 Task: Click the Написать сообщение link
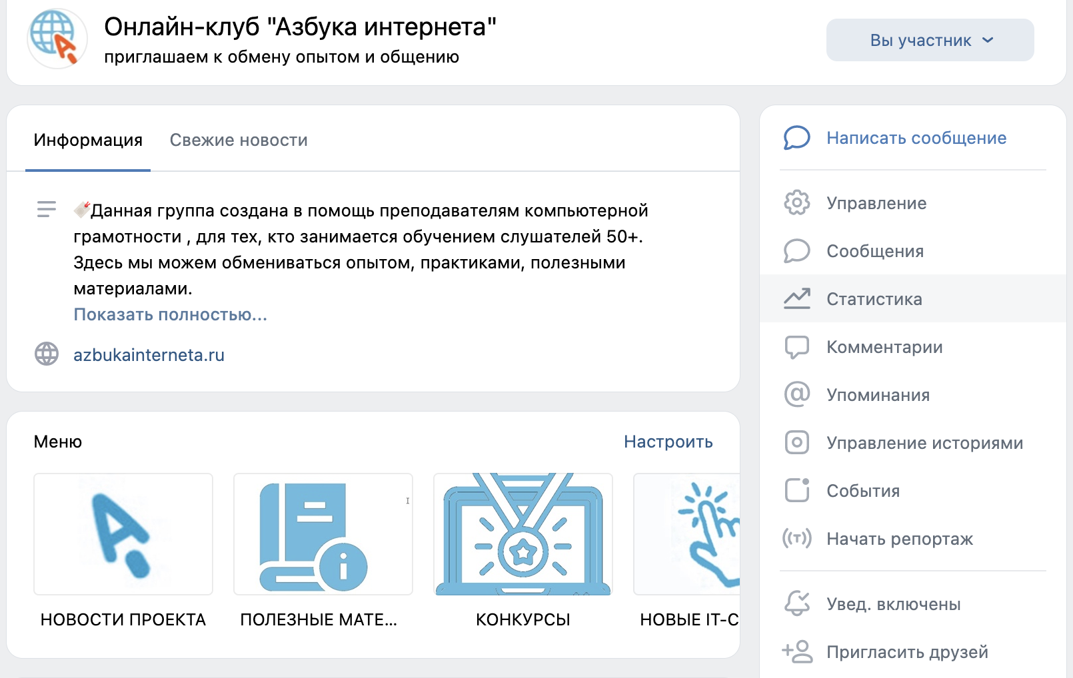click(x=916, y=138)
